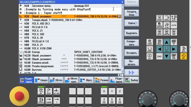Click the GROUP CHANNEL key
This screenshot has height=107, width=191.
[x=150, y=49]
